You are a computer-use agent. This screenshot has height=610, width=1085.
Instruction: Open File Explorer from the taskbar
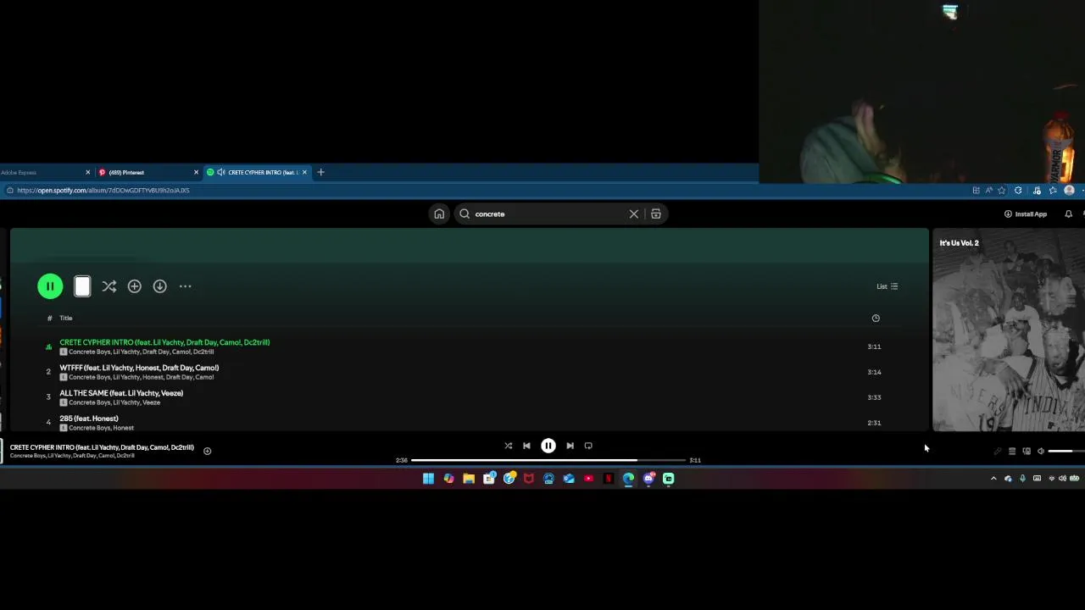coord(469,479)
